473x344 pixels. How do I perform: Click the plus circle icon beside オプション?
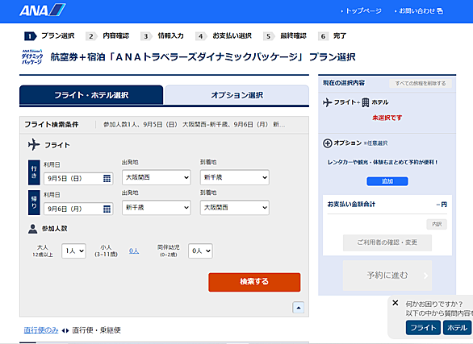coord(327,143)
